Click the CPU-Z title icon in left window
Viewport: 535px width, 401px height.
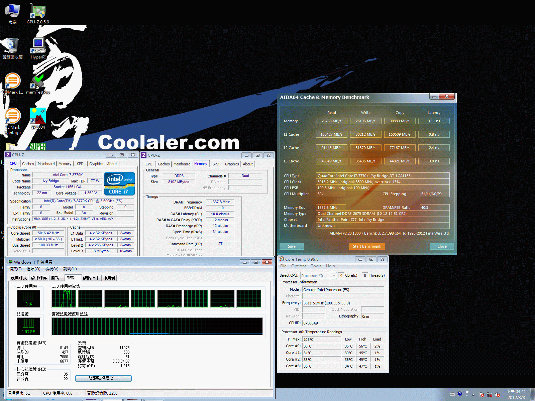coord(8,155)
